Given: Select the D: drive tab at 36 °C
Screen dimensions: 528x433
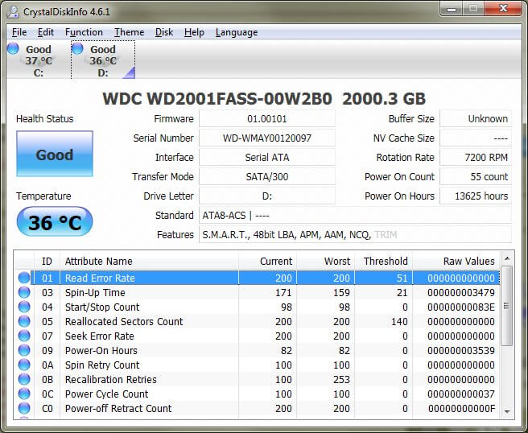Looking at the screenshot, I should [x=102, y=60].
